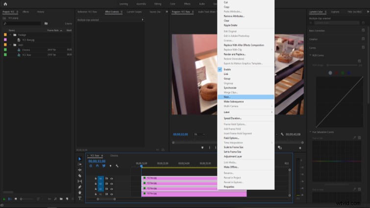Toggle the Basic Correction checkbox
370x208 pixels.
click(363, 30)
